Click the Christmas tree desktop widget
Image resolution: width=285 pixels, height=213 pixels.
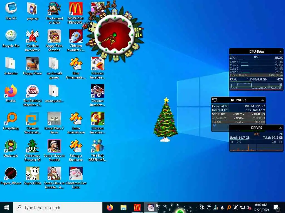pyautogui.click(x=165, y=120)
